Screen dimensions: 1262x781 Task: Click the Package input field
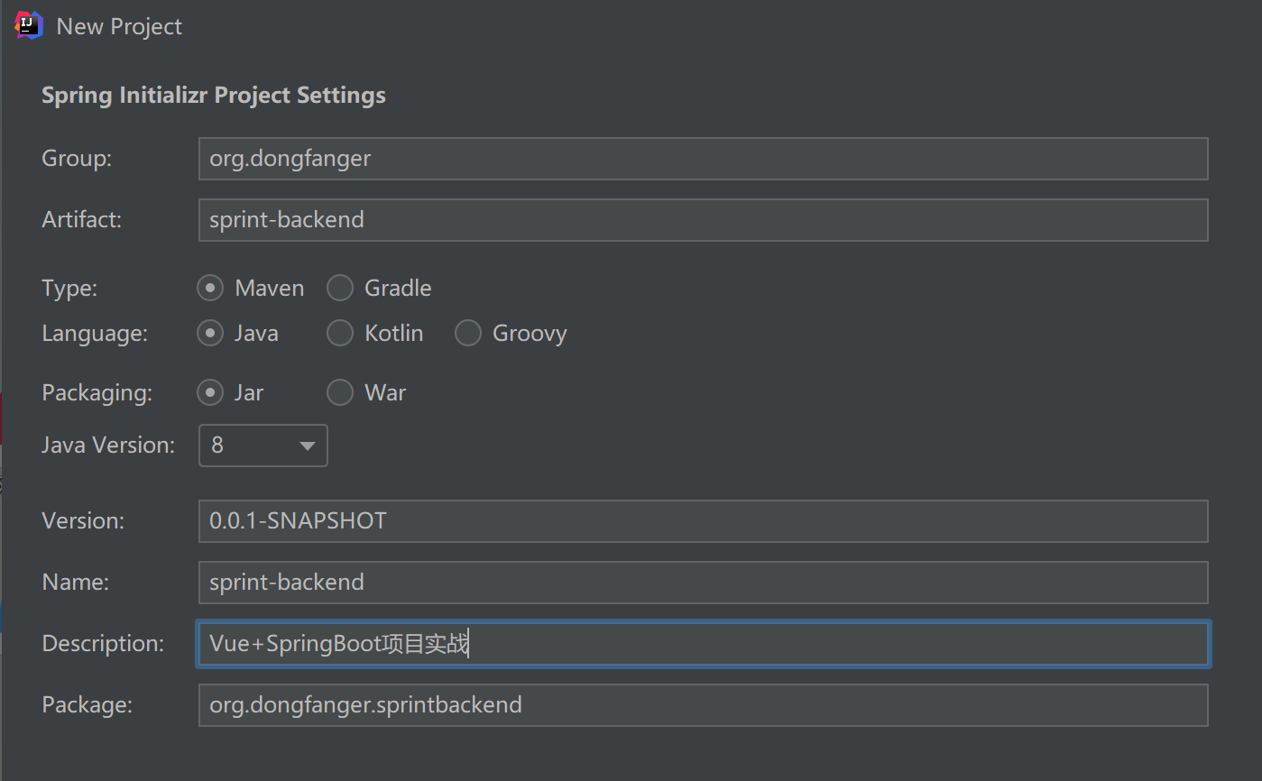(x=704, y=705)
